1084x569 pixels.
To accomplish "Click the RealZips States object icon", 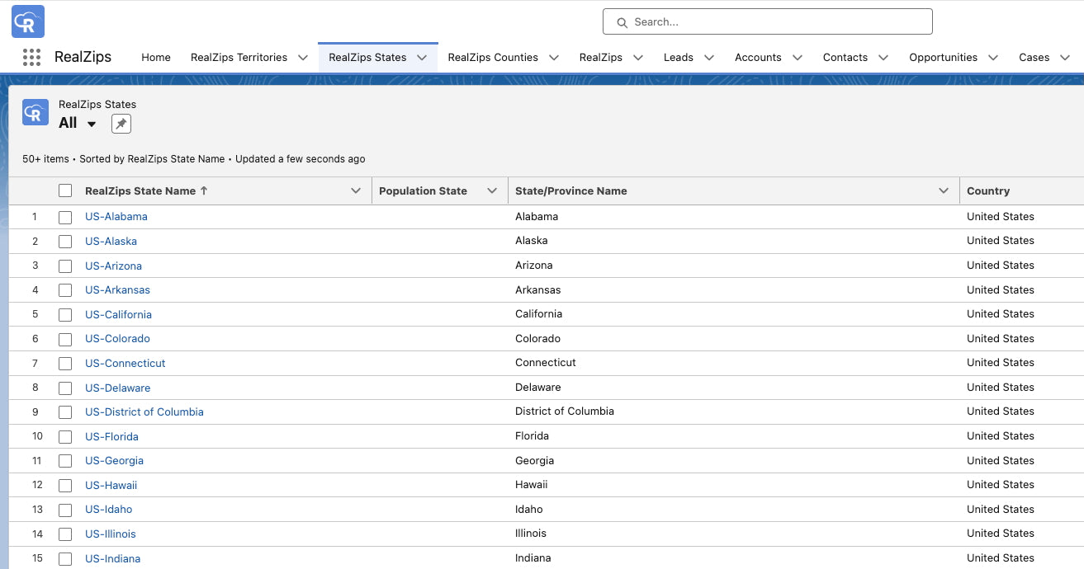I will coord(36,112).
